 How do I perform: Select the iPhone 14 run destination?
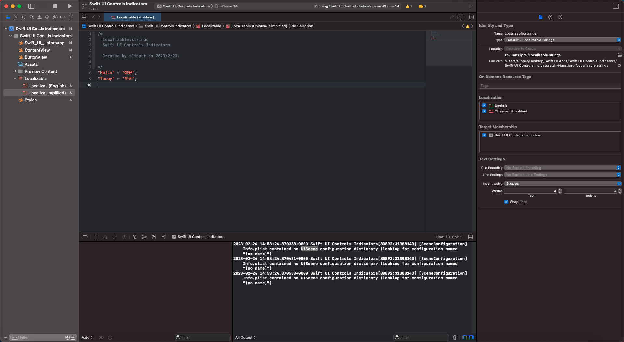pos(228,6)
